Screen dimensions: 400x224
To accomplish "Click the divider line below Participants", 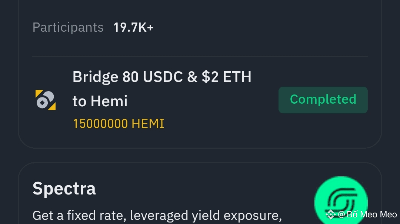I will 200,56.
